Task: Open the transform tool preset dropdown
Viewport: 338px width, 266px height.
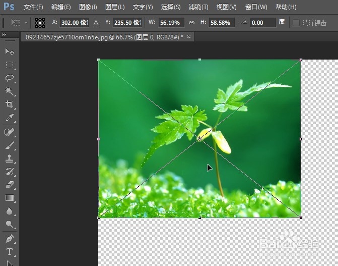Action: (26, 23)
